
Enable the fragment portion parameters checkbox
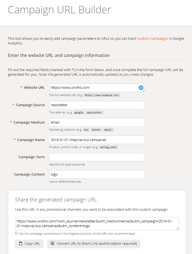pos(17,233)
